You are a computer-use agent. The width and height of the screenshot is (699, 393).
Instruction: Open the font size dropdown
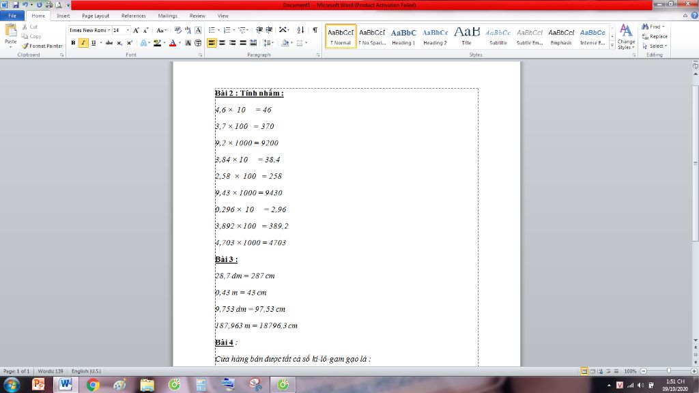pos(128,30)
